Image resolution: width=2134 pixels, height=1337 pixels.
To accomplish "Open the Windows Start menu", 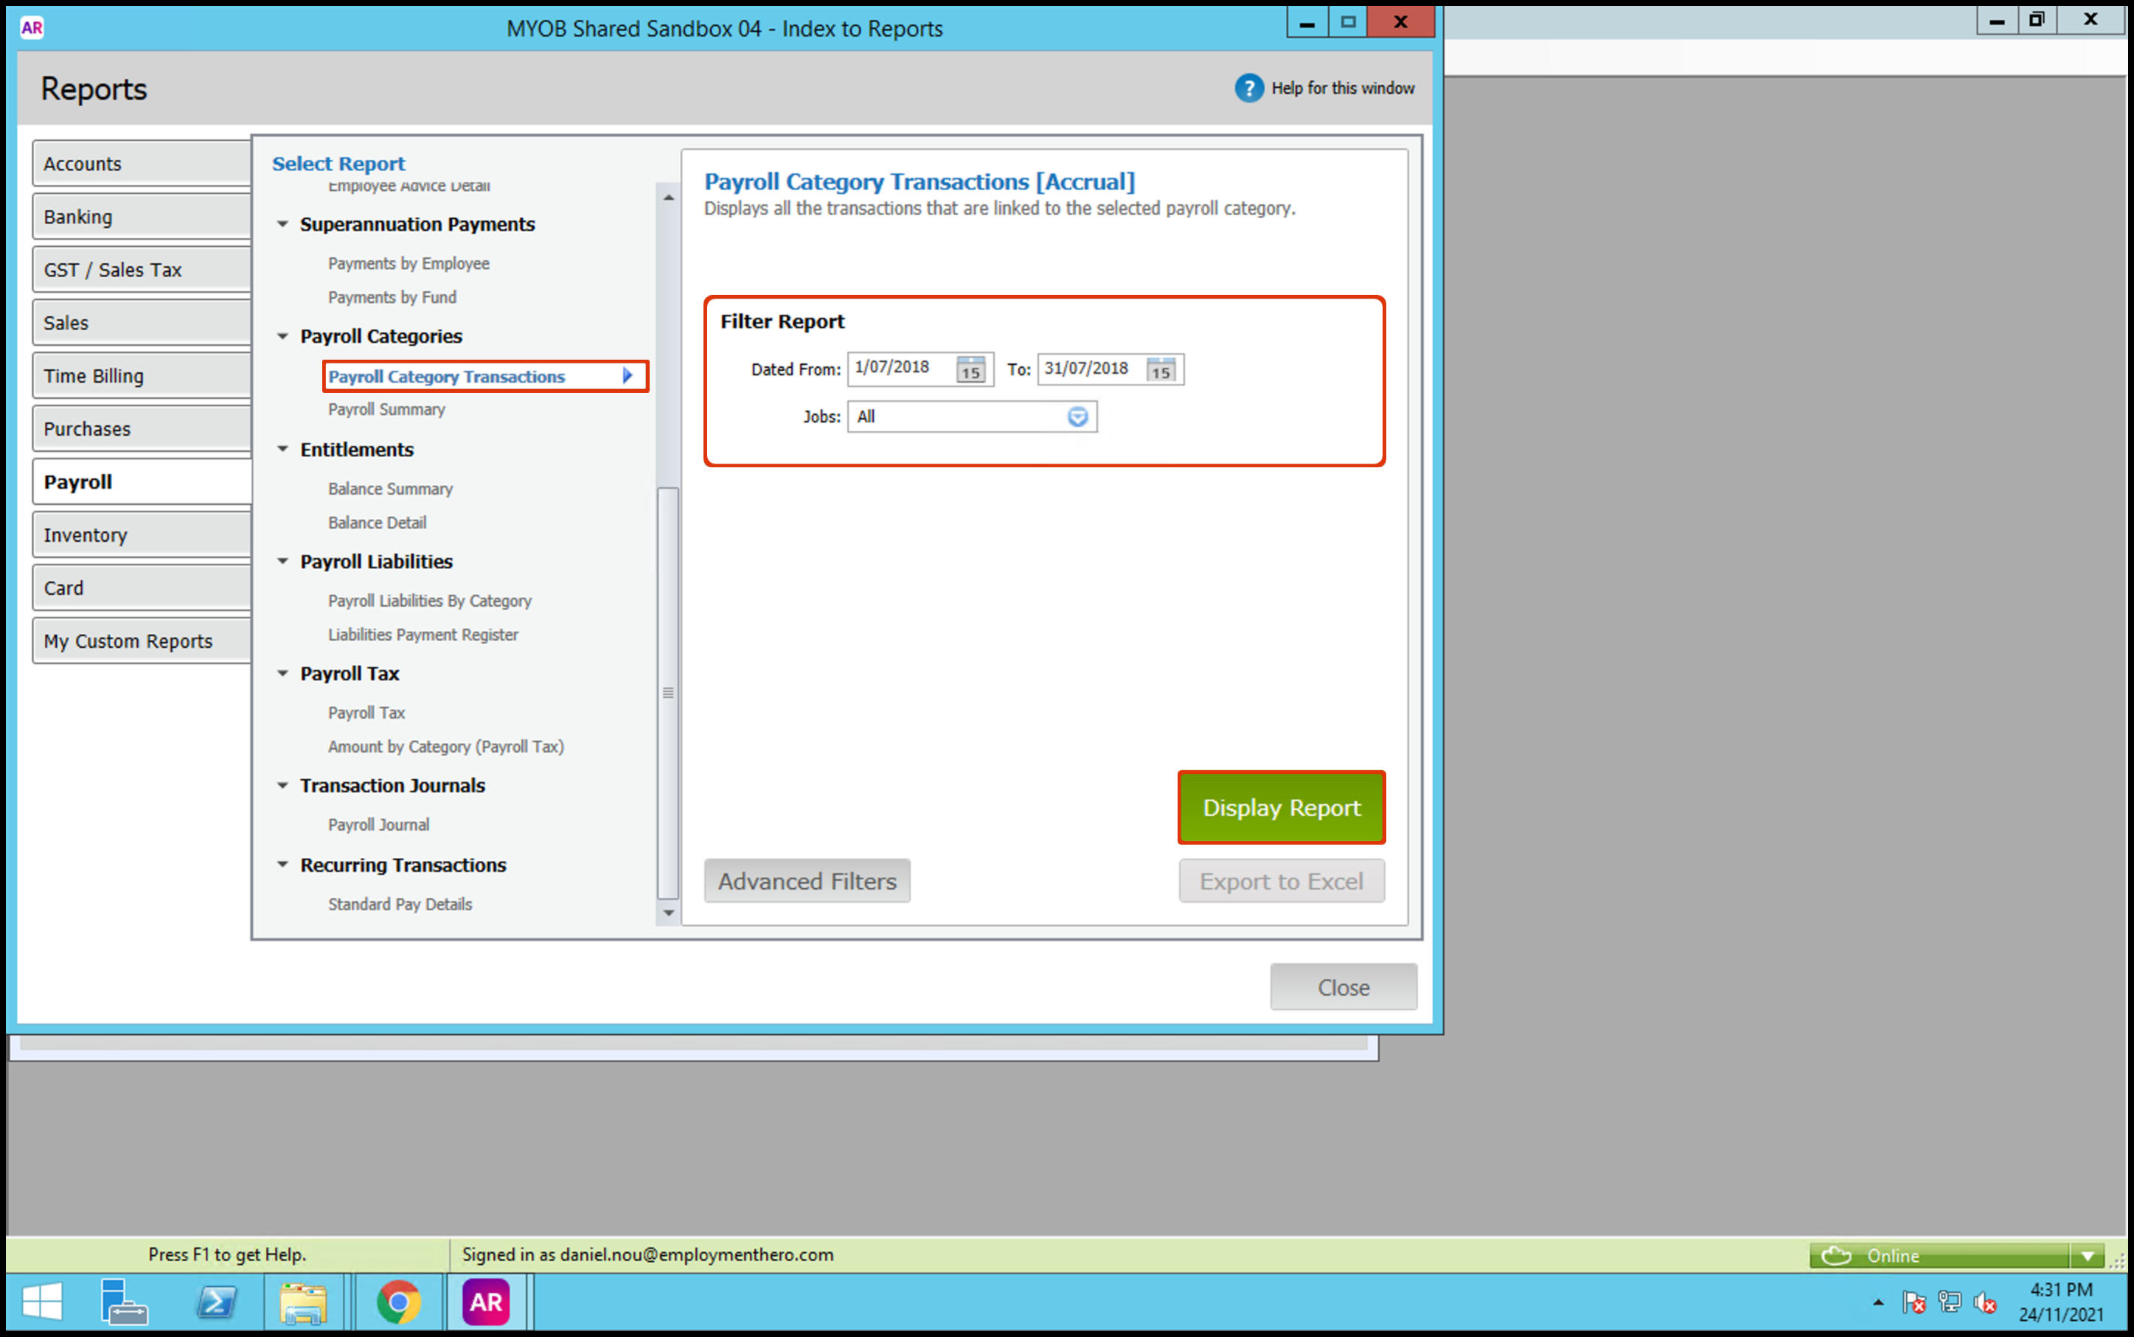I will pos(41,1302).
